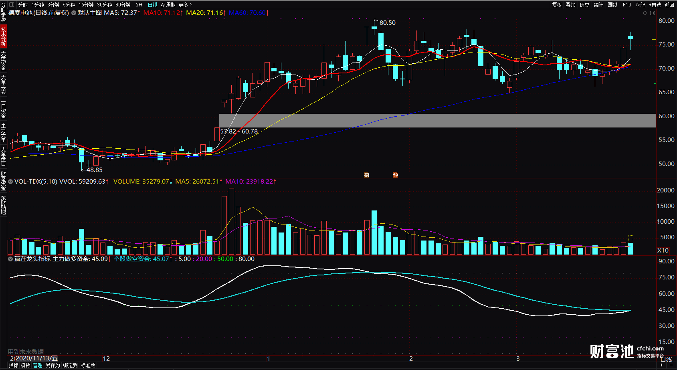Open the main chart dropdown arrow beside 默认主图
Viewport: 677px width, 370px height.
click(74, 13)
